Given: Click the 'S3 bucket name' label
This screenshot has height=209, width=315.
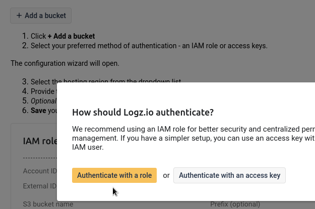Looking at the screenshot, I should tap(48, 204).
